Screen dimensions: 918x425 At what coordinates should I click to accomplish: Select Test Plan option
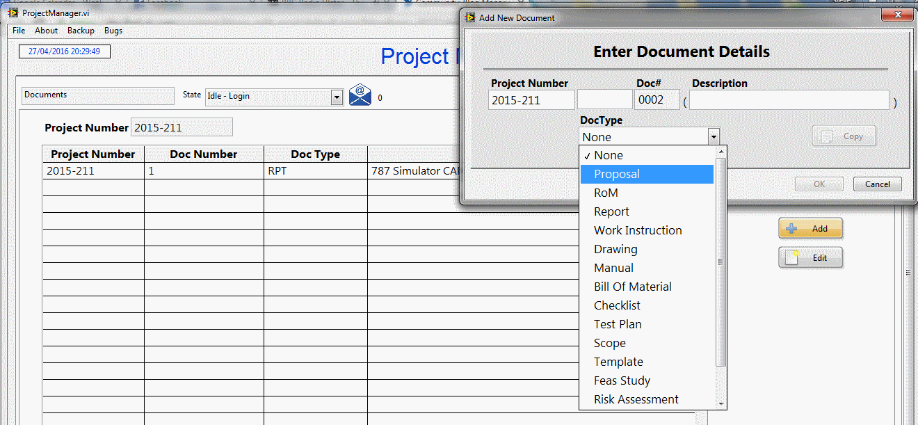pyautogui.click(x=647, y=324)
